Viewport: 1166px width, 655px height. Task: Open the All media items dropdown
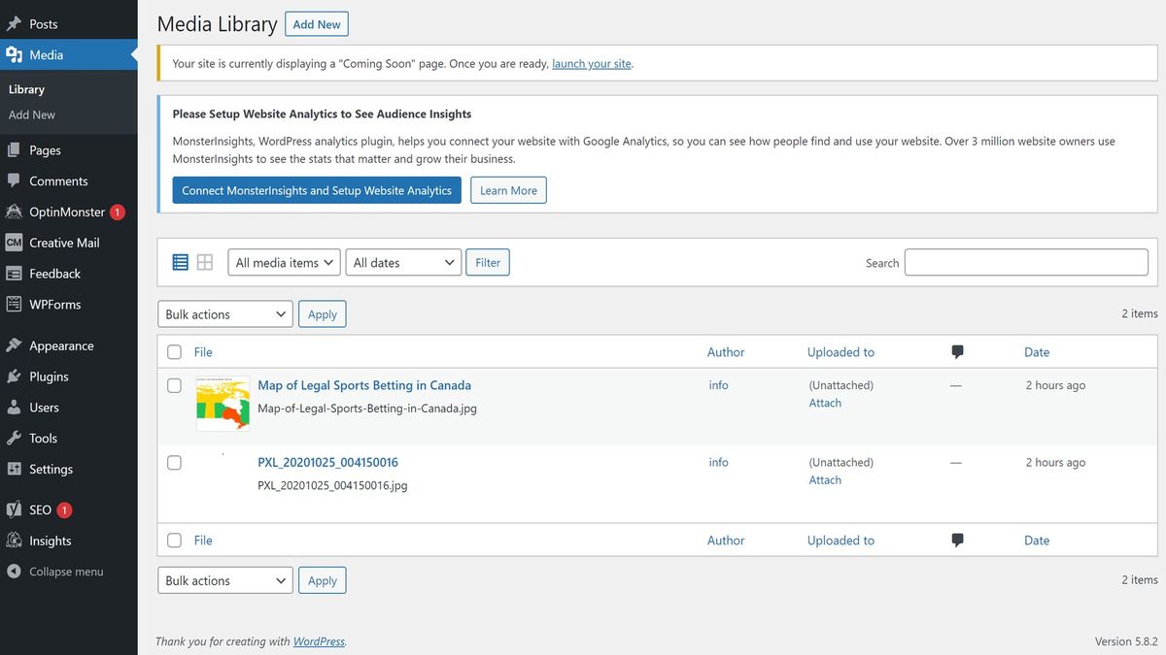pyautogui.click(x=284, y=262)
